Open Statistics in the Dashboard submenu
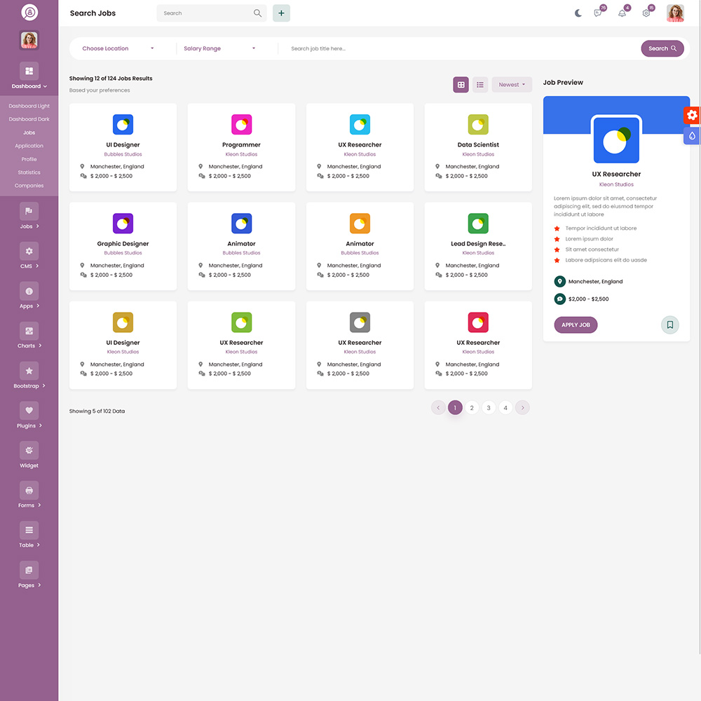The height and width of the screenshot is (701, 701). point(29,172)
